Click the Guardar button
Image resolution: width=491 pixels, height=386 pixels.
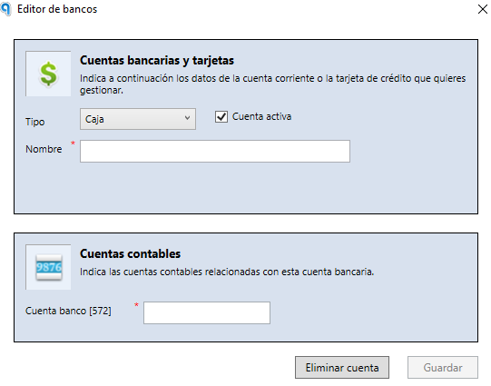click(443, 367)
